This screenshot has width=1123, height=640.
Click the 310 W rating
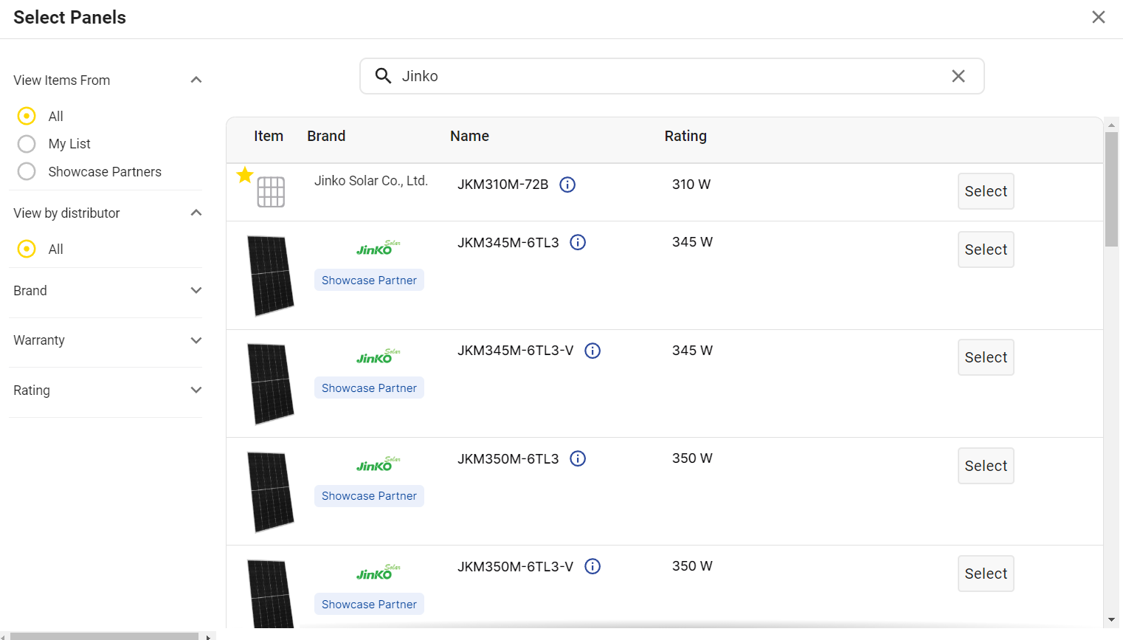pos(691,185)
